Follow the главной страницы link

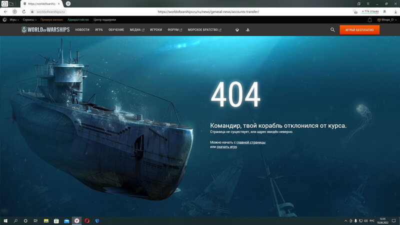[251, 142]
